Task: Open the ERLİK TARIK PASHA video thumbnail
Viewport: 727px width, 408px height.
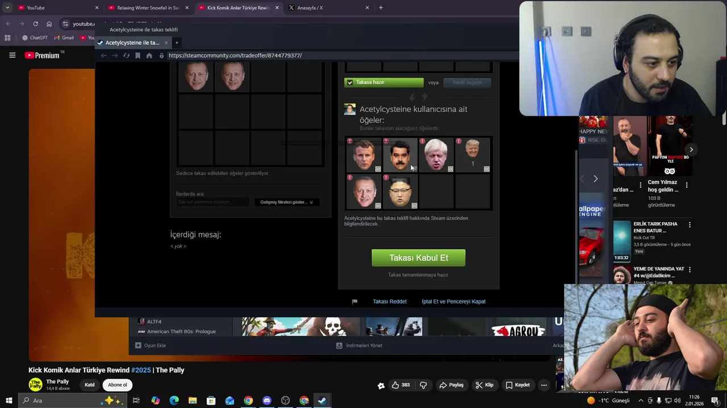Action: tap(622, 241)
